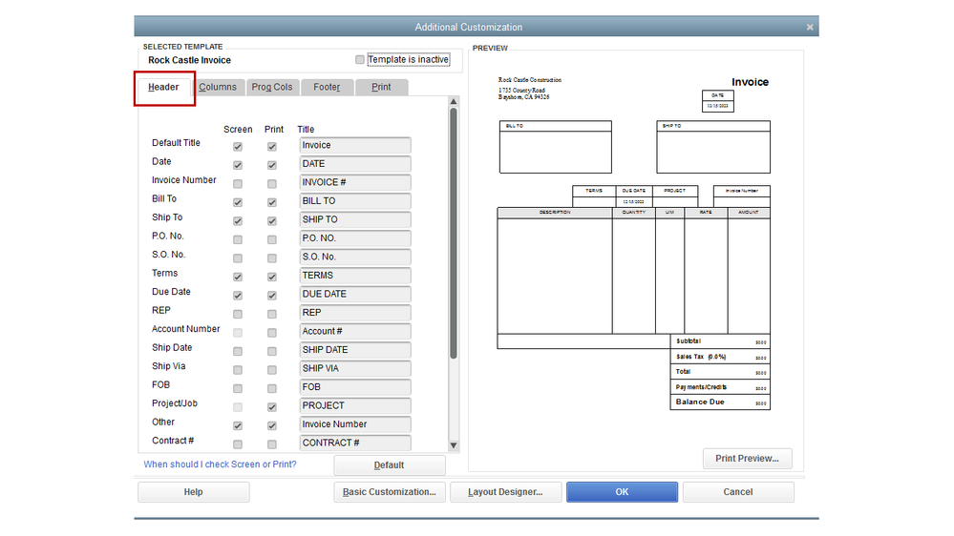Check Screen for FOB
The image size is (954, 536).
238,389
